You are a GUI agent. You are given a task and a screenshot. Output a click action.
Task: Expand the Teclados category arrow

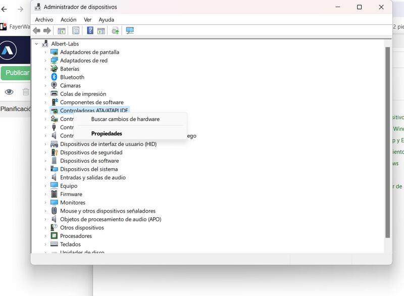click(x=45, y=244)
